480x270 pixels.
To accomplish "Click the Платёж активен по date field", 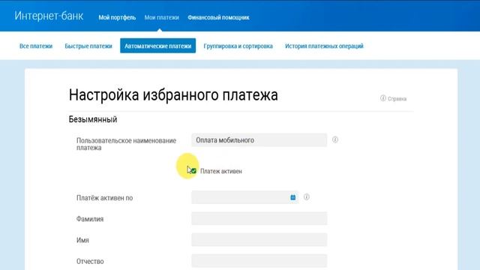I will click(245, 197).
